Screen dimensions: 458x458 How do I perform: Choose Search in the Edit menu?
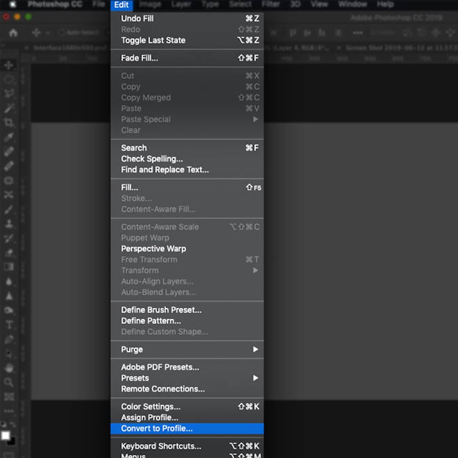pos(187,148)
